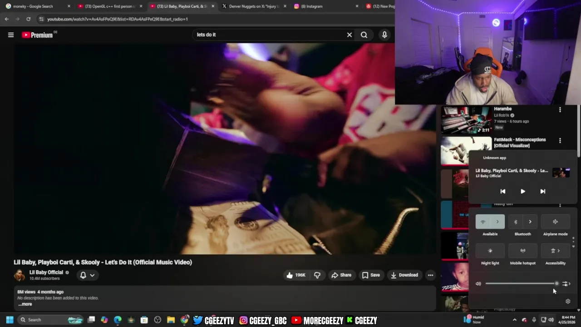Skip to previous track in media flyout
This screenshot has width=581, height=327.
(x=502, y=192)
